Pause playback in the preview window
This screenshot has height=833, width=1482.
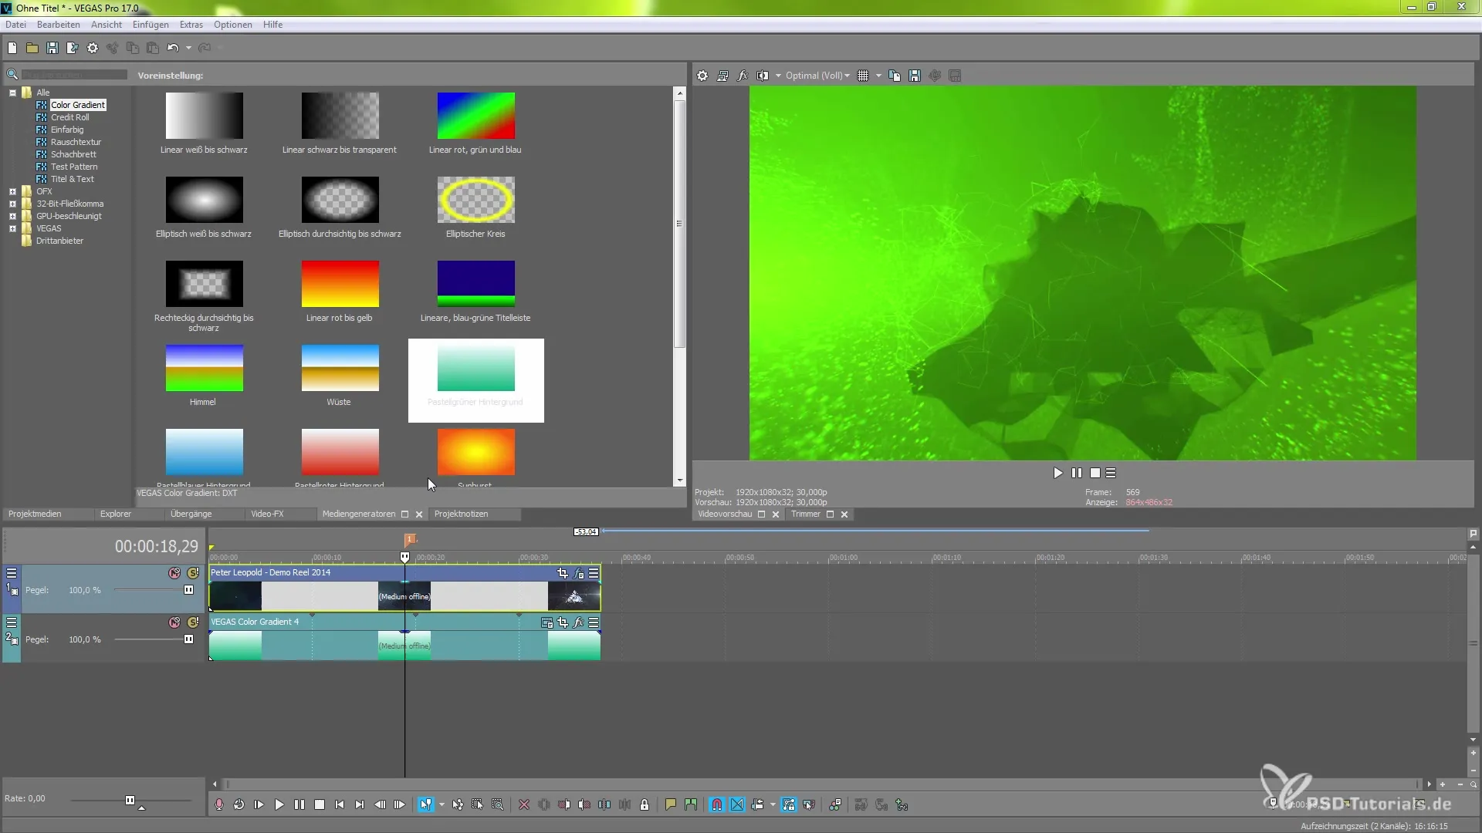tap(1077, 473)
